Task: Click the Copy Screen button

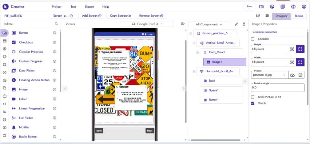Action: click(120, 16)
